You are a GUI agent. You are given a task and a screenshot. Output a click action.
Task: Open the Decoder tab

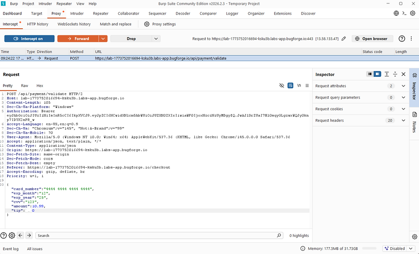click(x=183, y=13)
